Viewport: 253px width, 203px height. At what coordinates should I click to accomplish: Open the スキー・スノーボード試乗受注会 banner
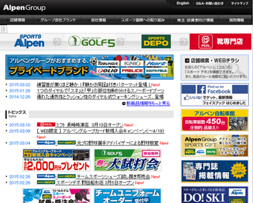point(57,196)
